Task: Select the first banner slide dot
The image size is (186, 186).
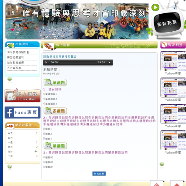Action: point(9,30)
